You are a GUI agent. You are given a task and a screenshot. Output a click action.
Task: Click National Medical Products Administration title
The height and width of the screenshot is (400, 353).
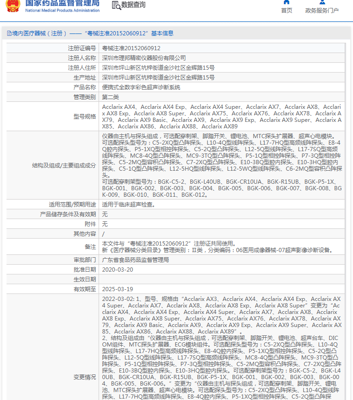[x=62, y=10]
